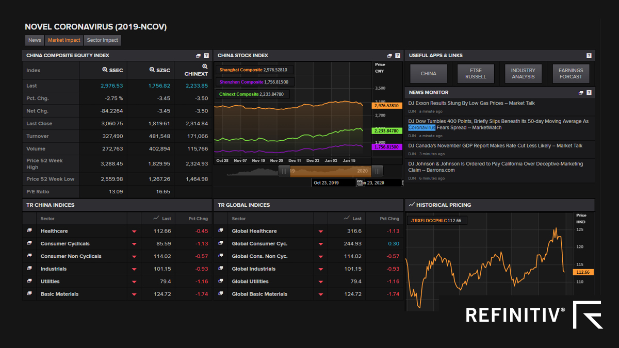Open help for News Monitor panel
The height and width of the screenshot is (348, 619).
click(x=589, y=93)
